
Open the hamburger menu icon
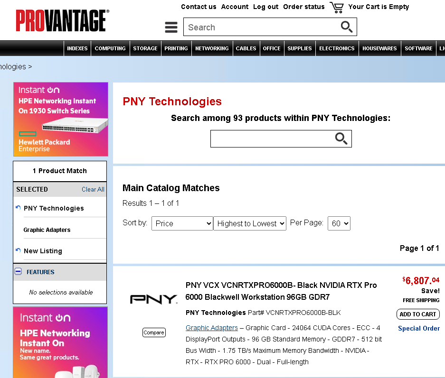(x=171, y=28)
